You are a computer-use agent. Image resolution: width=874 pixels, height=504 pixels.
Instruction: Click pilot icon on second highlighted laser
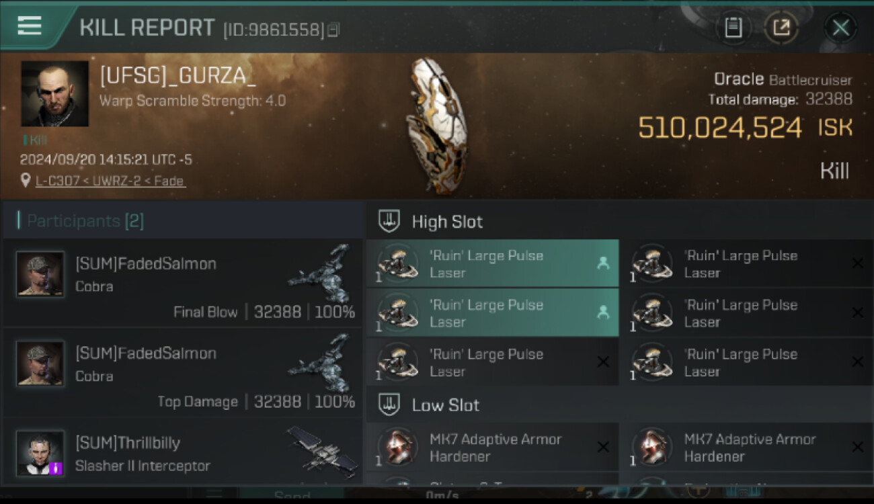click(x=603, y=312)
